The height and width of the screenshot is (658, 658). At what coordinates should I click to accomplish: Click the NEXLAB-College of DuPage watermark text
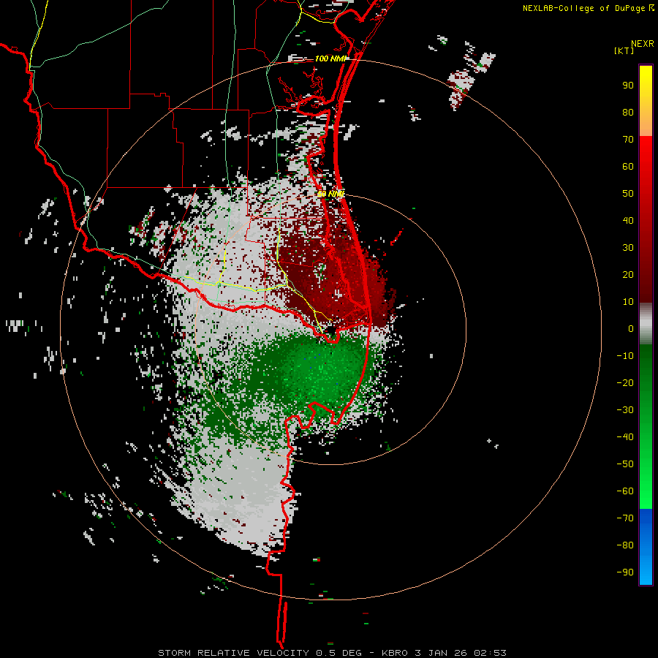tap(583, 8)
